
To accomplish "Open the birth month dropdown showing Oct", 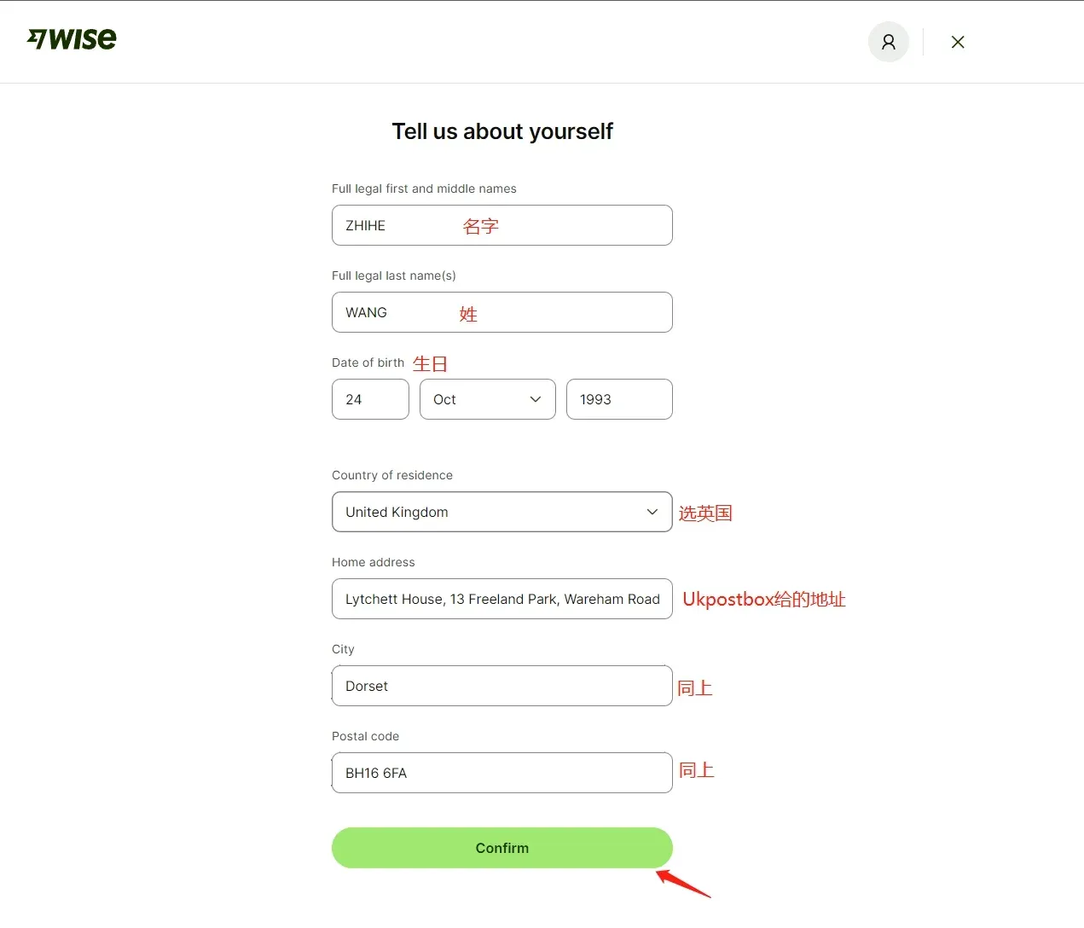I will [488, 399].
